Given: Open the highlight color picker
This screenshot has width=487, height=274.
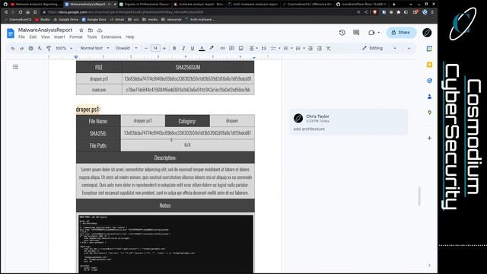Looking at the screenshot, I should tap(212, 49).
